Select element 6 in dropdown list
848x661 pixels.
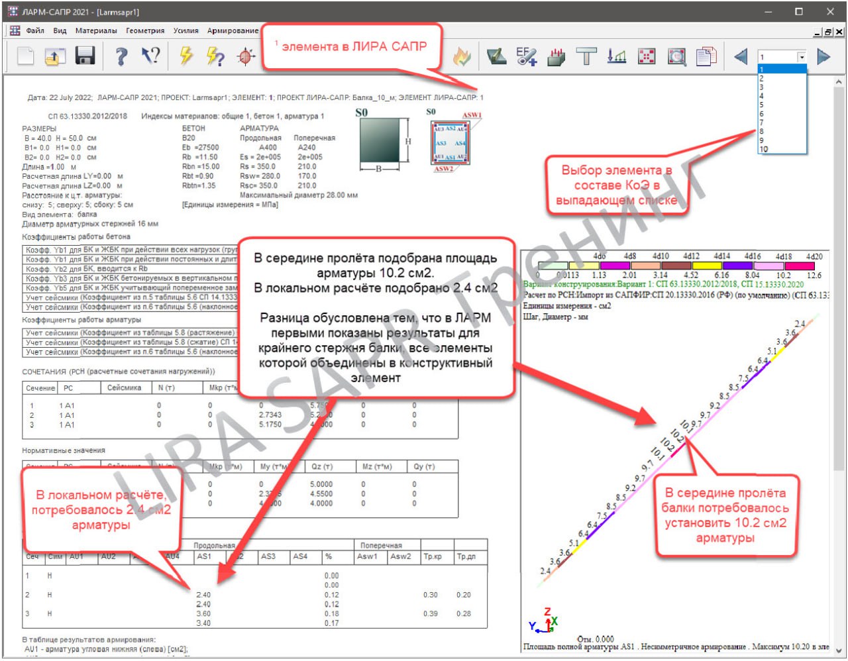pos(782,114)
